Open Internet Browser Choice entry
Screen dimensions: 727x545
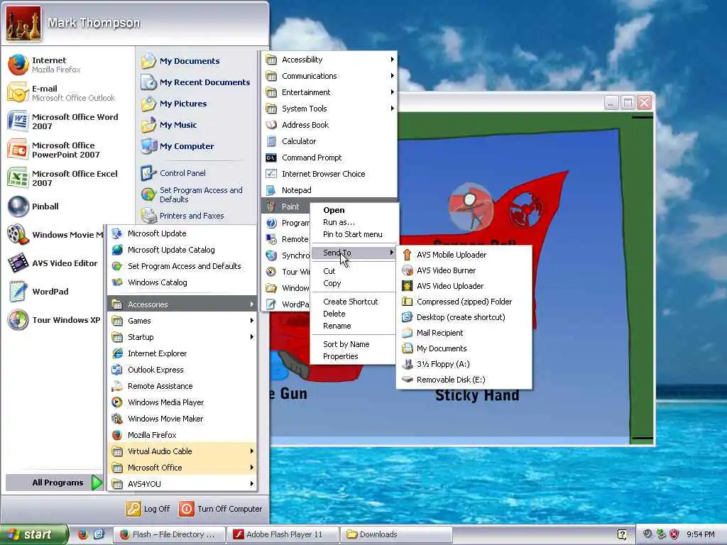pyautogui.click(x=329, y=174)
